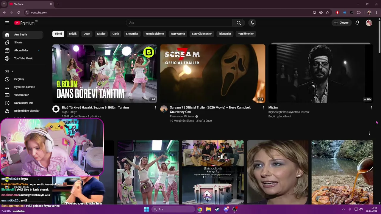Open Shorts from the sidebar
The height and width of the screenshot is (214, 381).
(x=23, y=43)
